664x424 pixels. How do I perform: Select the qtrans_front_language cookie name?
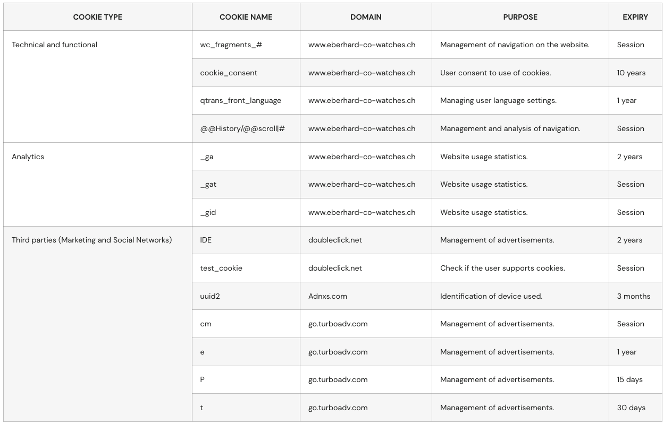(x=240, y=101)
